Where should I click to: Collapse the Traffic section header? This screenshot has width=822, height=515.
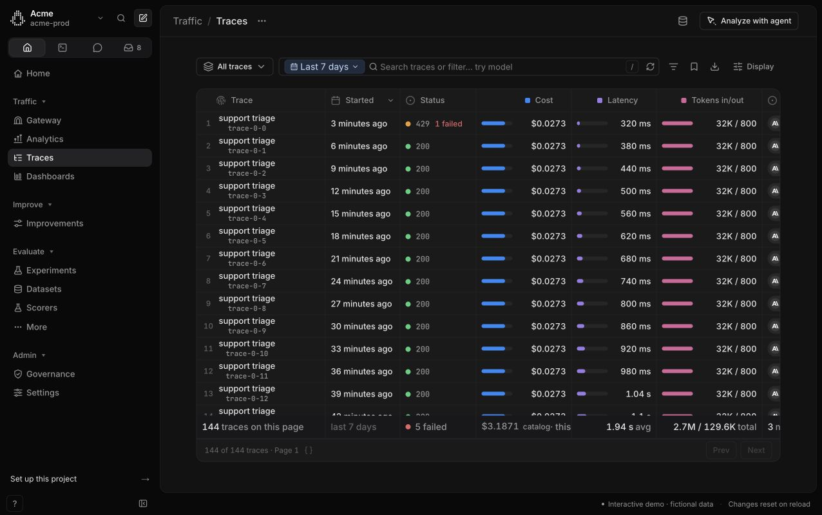pos(30,102)
